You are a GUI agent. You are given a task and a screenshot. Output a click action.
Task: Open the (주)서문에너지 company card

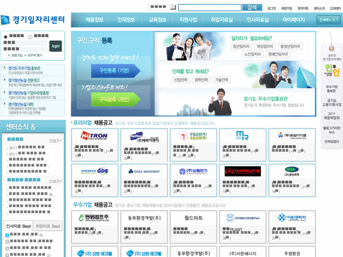click(243, 252)
